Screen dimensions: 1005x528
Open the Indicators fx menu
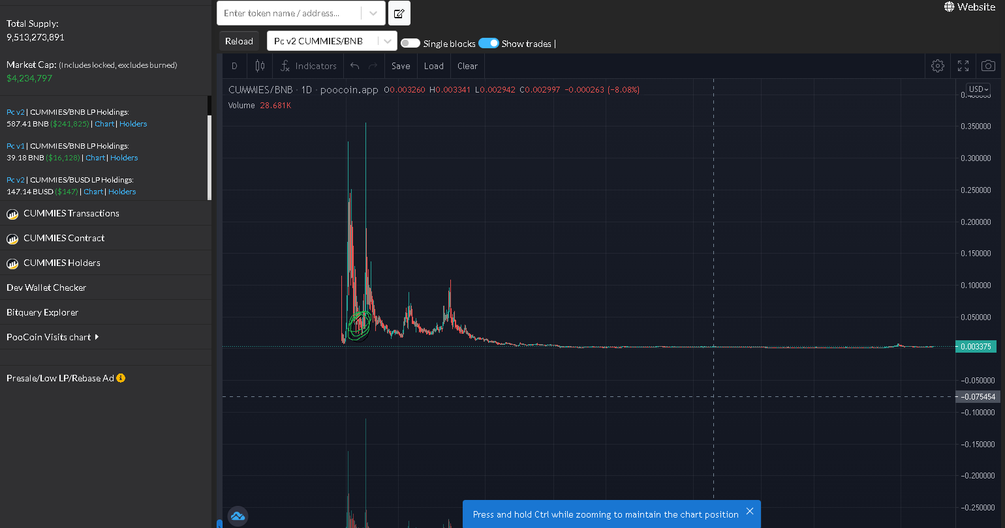click(308, 66)
